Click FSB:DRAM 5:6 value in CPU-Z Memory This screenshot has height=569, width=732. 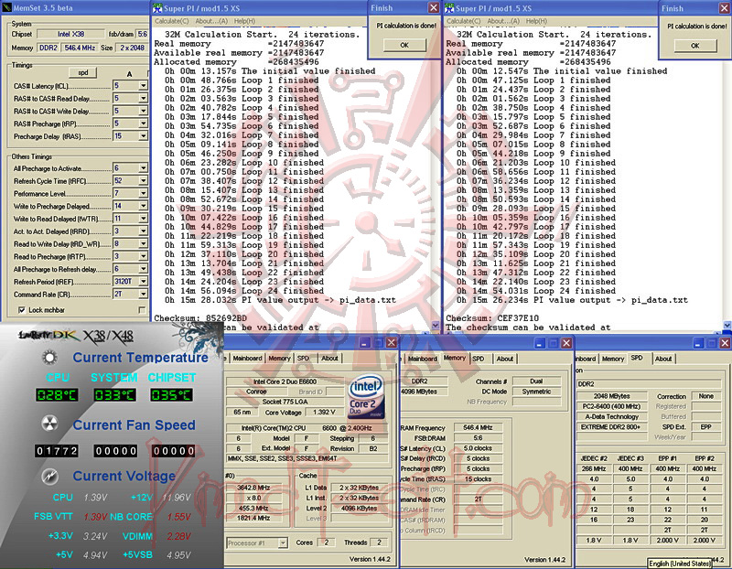[x=478, y=438]
